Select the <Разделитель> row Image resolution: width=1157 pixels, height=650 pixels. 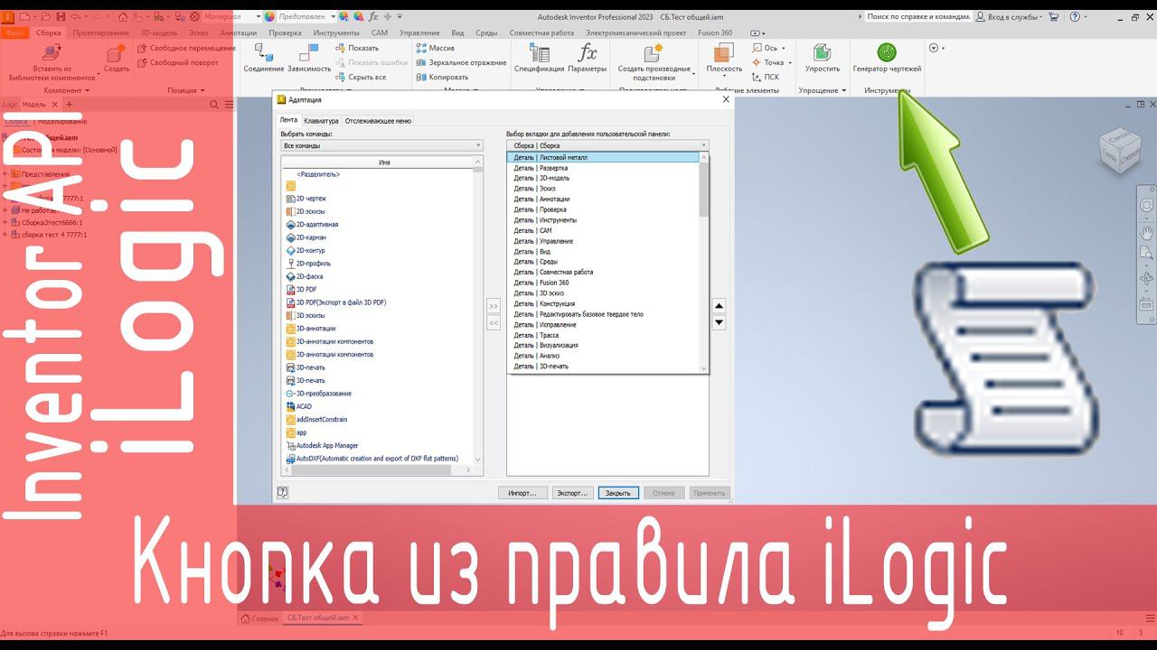pos(318,173)
